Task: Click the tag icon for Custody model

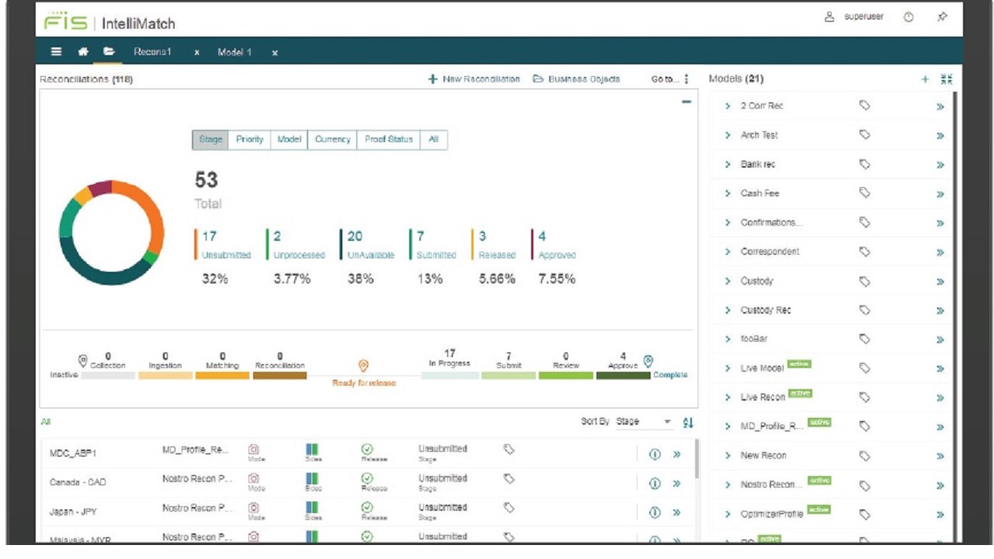Action: point(864,280)
